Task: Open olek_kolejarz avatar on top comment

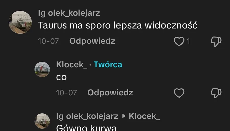Action: [x=20, y=22]
